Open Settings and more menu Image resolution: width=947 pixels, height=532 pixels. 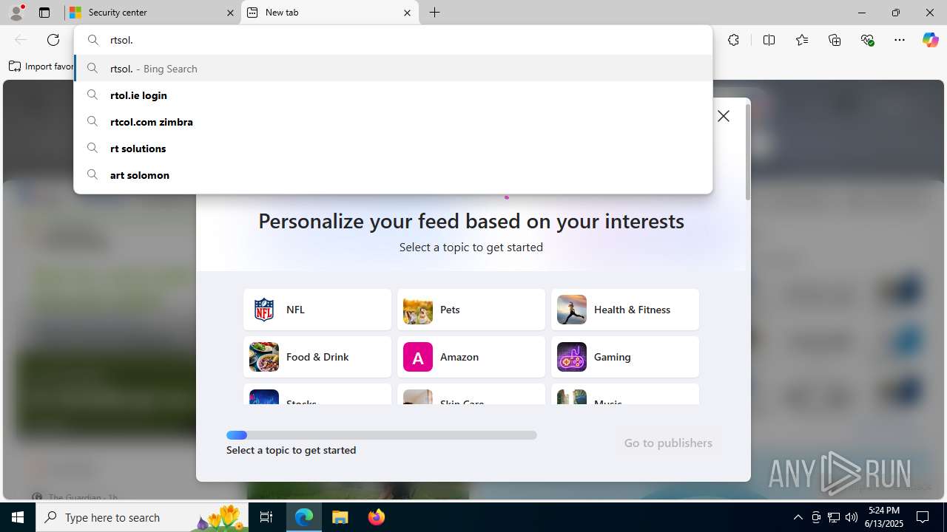(x=900, y=40)
